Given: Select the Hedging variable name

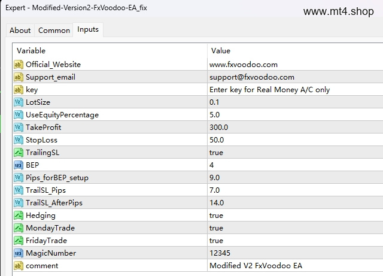Looking at the screenshot, I should click(x=41, y=216).
